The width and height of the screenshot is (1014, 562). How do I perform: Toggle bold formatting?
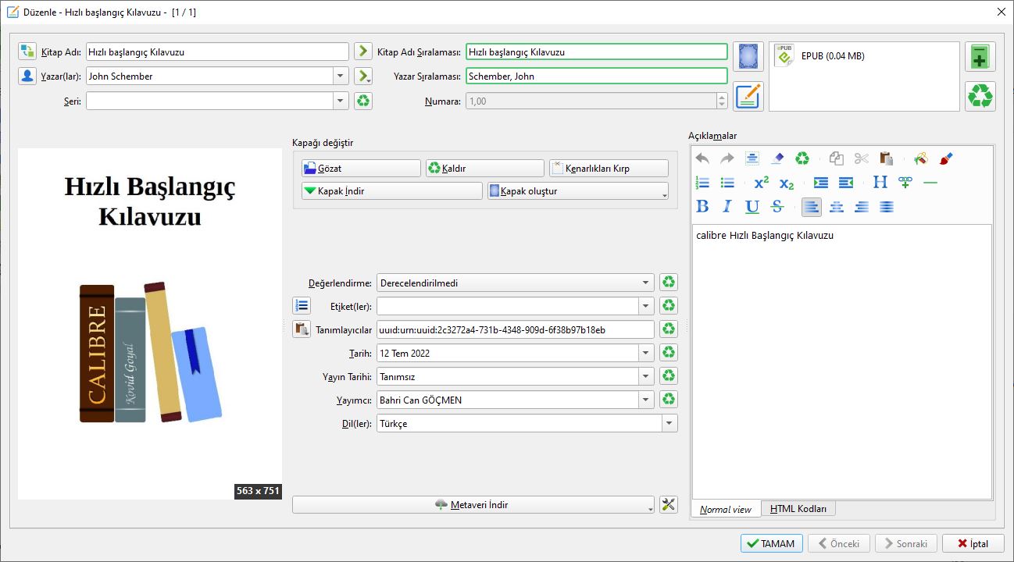tap(702, 207)
